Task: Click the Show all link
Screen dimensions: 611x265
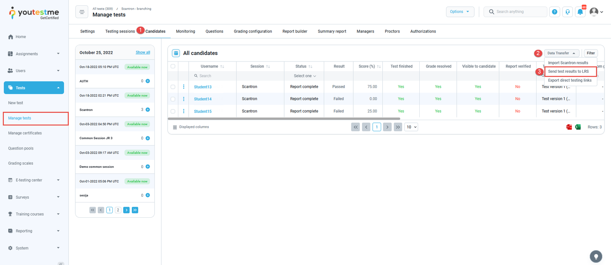Action: (143, 53)
